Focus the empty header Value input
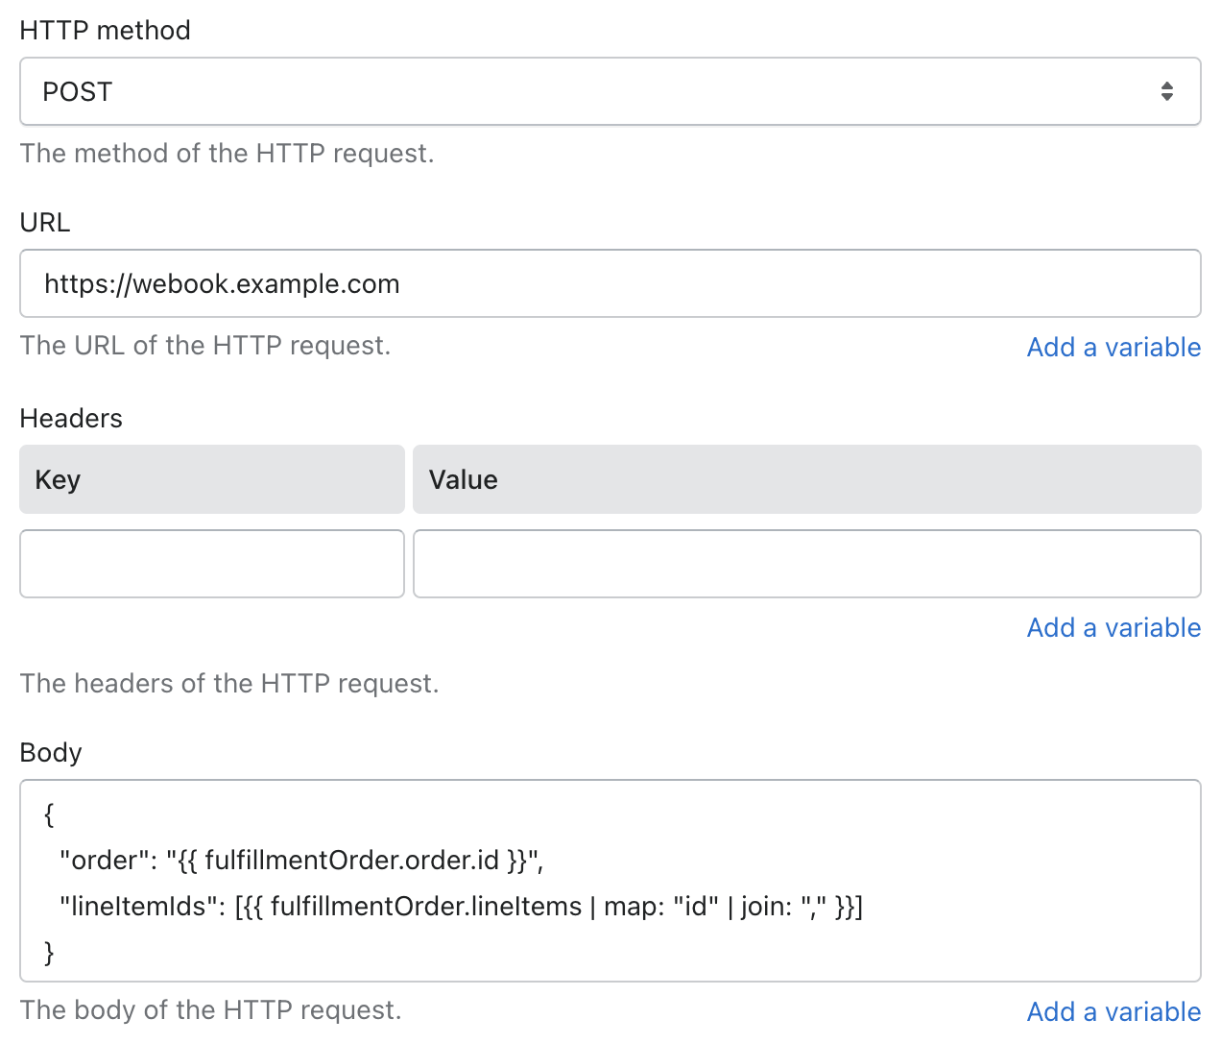The image size is (1221, 1044). 806,564
